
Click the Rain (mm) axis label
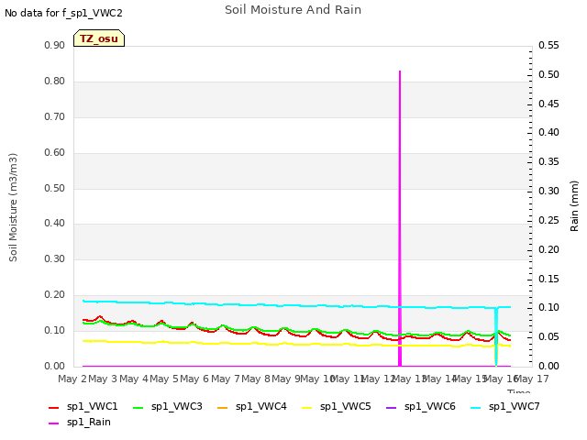574,206
